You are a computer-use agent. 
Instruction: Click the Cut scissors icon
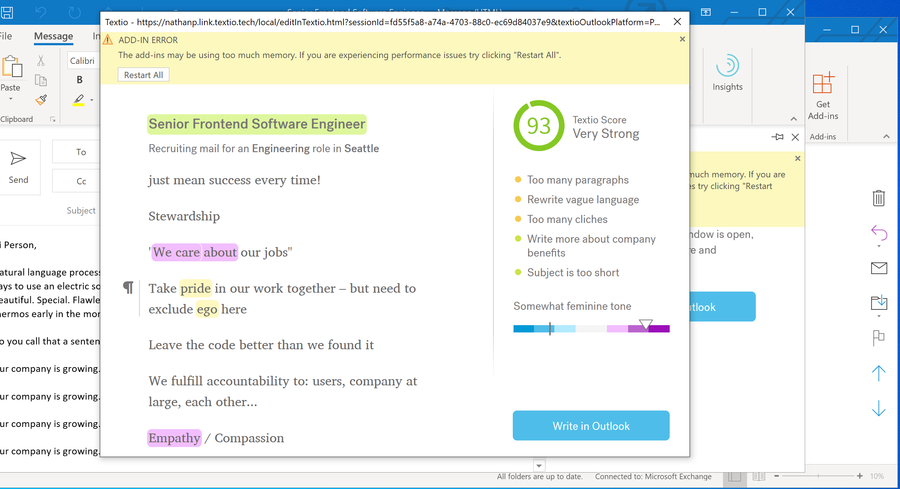click(41, 60)
